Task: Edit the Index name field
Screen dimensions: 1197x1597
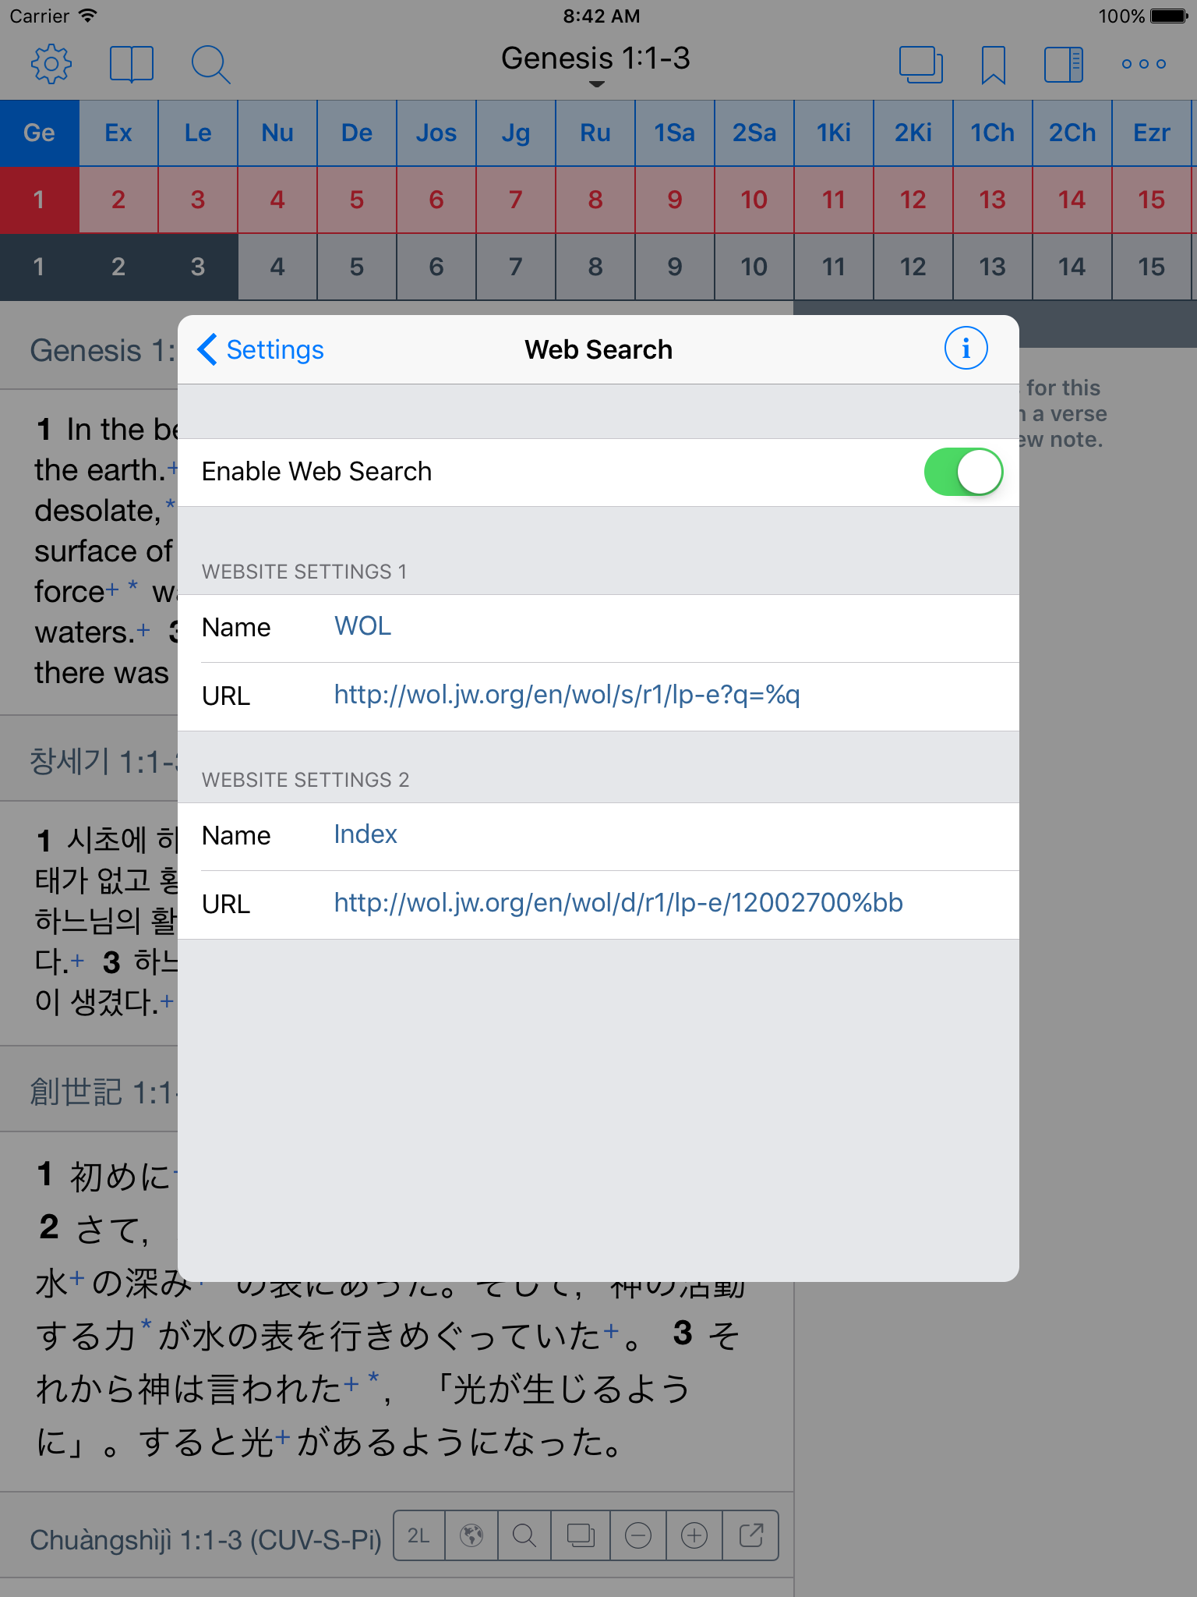Action: (x=670, y=835)
